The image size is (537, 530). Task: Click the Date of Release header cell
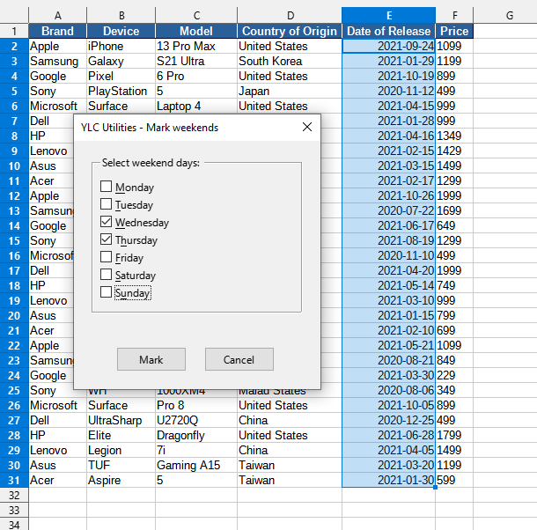click(388, 31)
